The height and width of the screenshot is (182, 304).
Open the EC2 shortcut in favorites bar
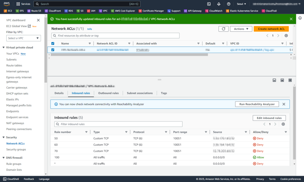tap(8, 11)
